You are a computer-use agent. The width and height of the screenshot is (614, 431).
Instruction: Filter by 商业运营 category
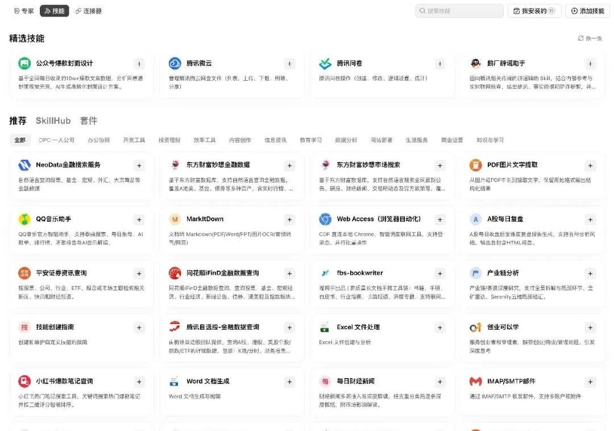tap(452, 140)
